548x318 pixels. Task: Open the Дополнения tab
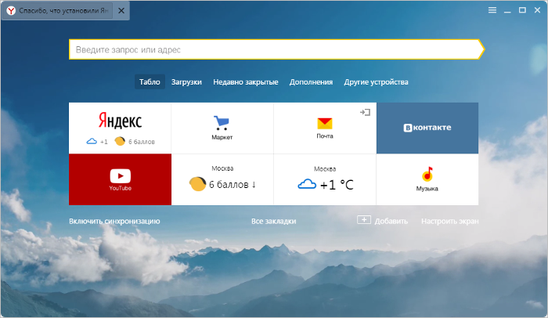click(311, 82)
